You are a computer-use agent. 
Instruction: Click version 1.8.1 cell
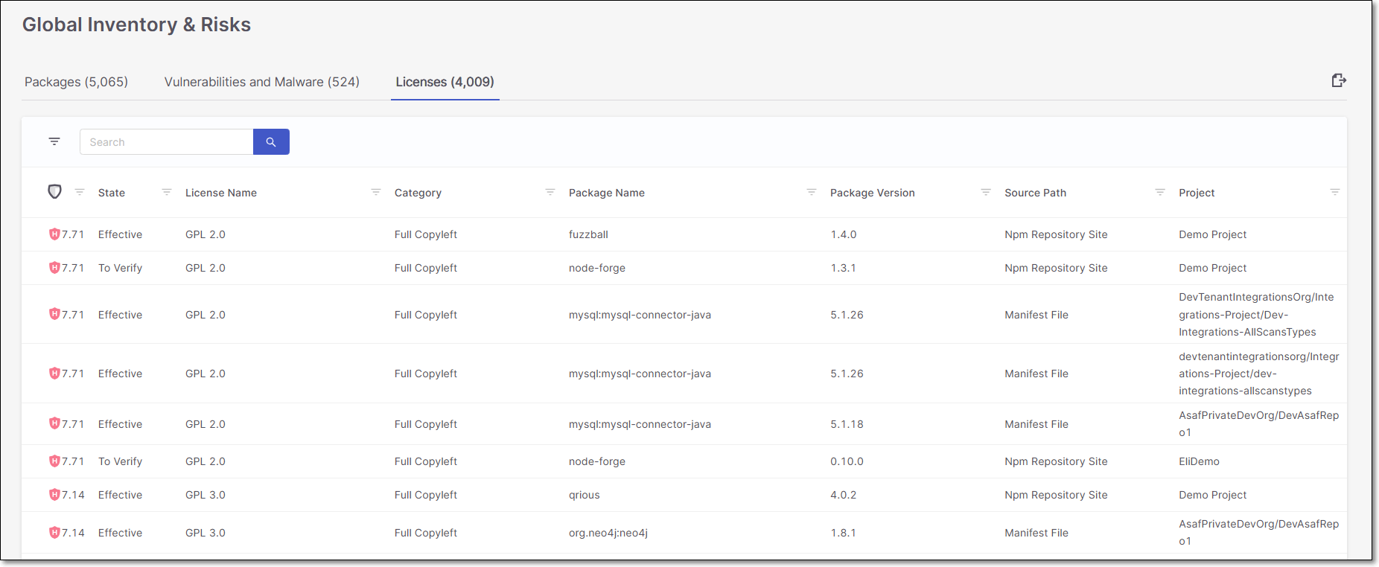[843, 533]
